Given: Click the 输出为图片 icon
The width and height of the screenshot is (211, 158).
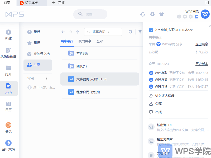Looking at the screenshot, I should click(151, 141).
